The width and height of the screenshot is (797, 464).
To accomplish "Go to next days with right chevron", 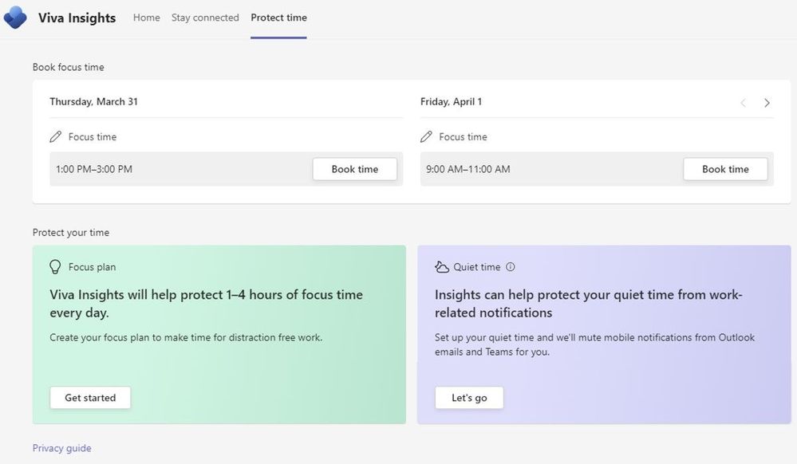I will click(767, 103).
